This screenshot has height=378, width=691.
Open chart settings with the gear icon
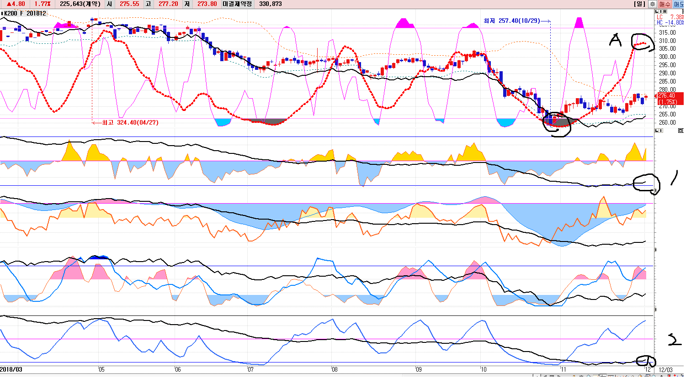(653, 4)
